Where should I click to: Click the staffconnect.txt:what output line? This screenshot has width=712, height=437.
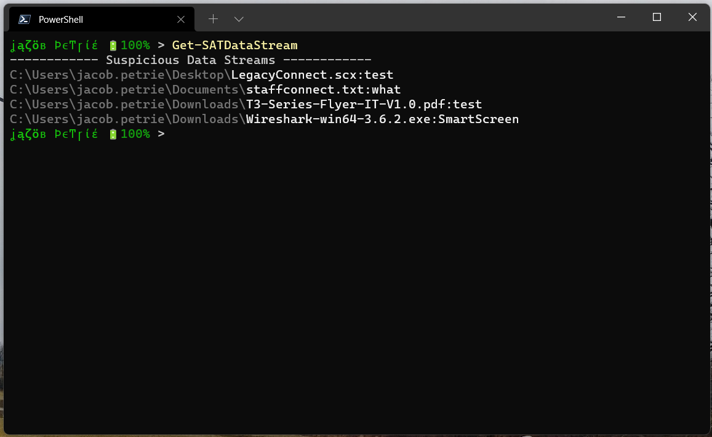click(205, 89)
